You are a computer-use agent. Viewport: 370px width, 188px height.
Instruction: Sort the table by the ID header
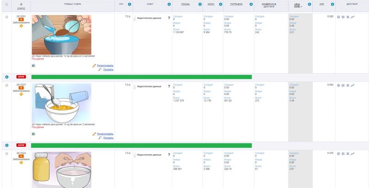point(21,4)
